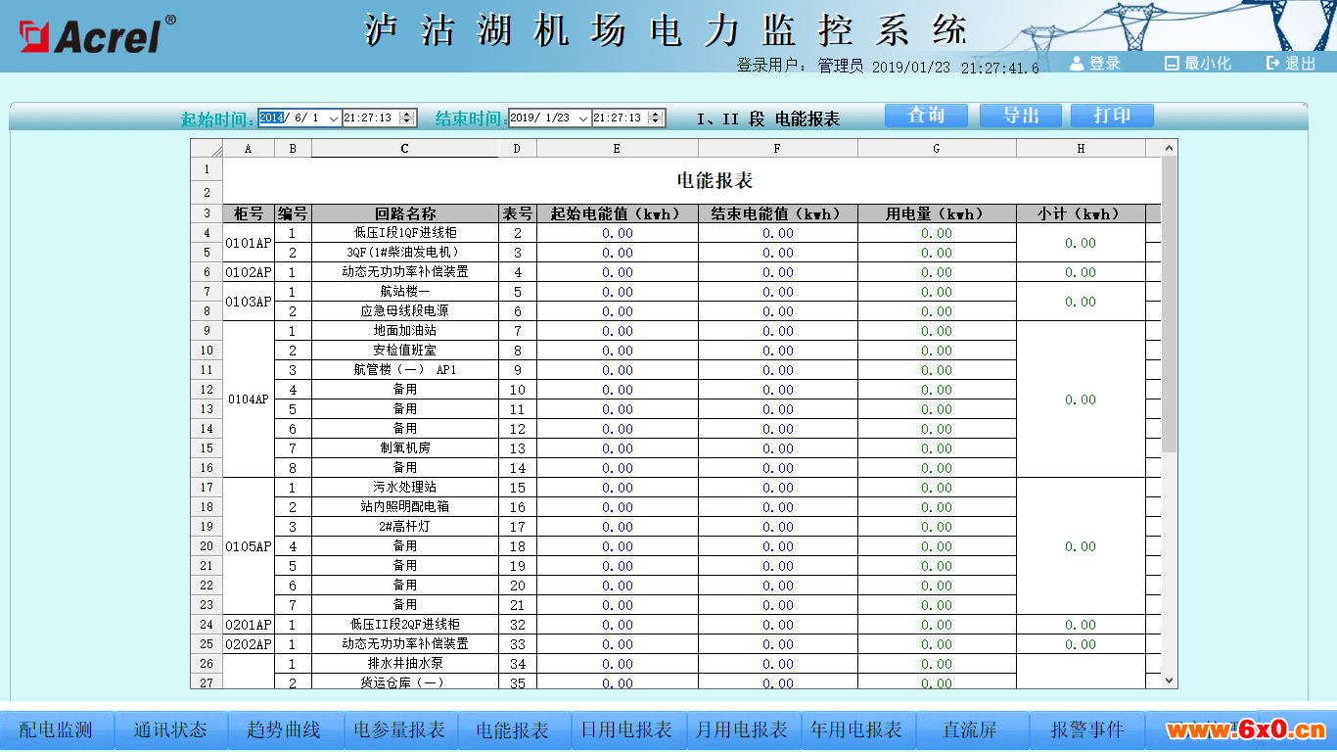
Task: Select column header E
Action: click(617, 149)
